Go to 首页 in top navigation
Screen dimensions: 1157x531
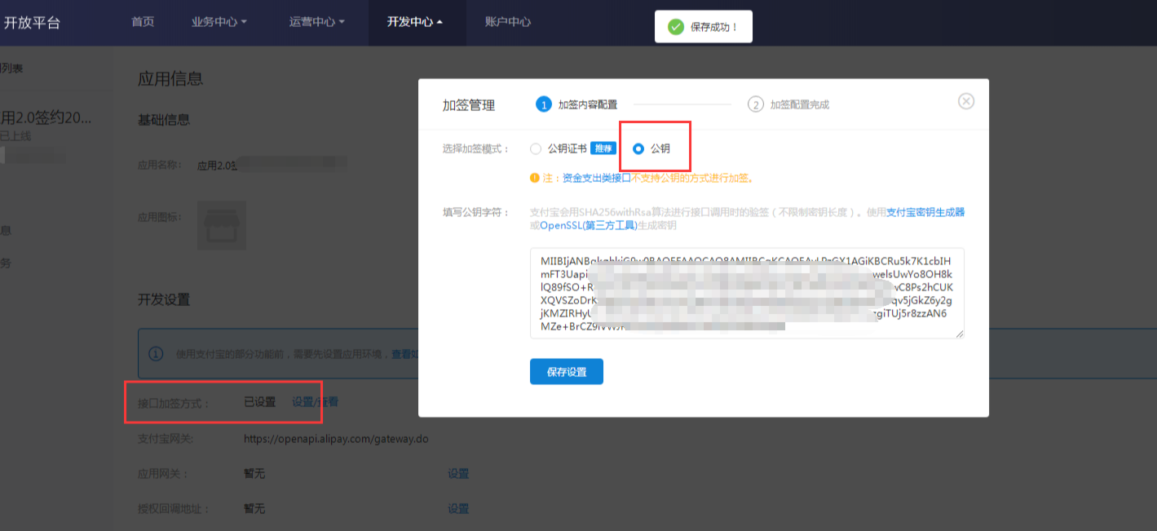(143, 22)
